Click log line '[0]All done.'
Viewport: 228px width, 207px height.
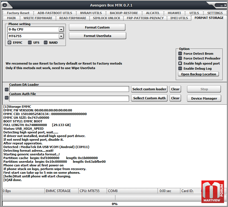click(x=13, y=180)
